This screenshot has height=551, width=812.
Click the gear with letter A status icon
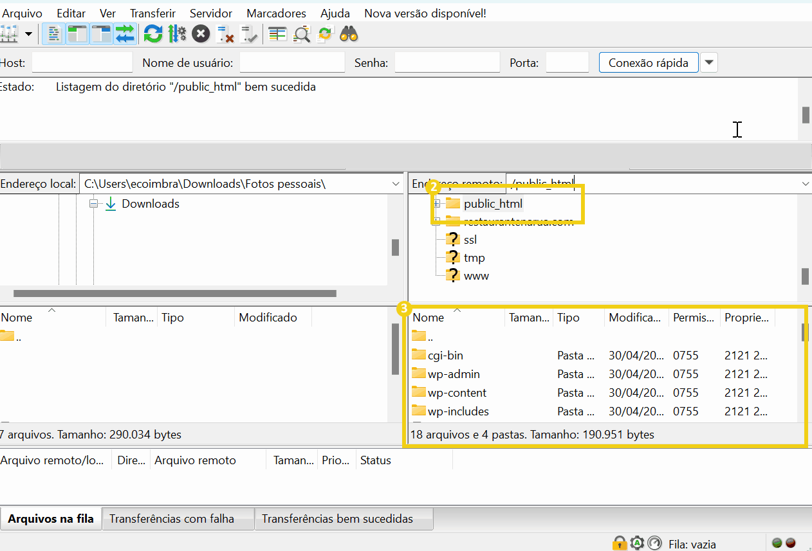coord(637,543)
